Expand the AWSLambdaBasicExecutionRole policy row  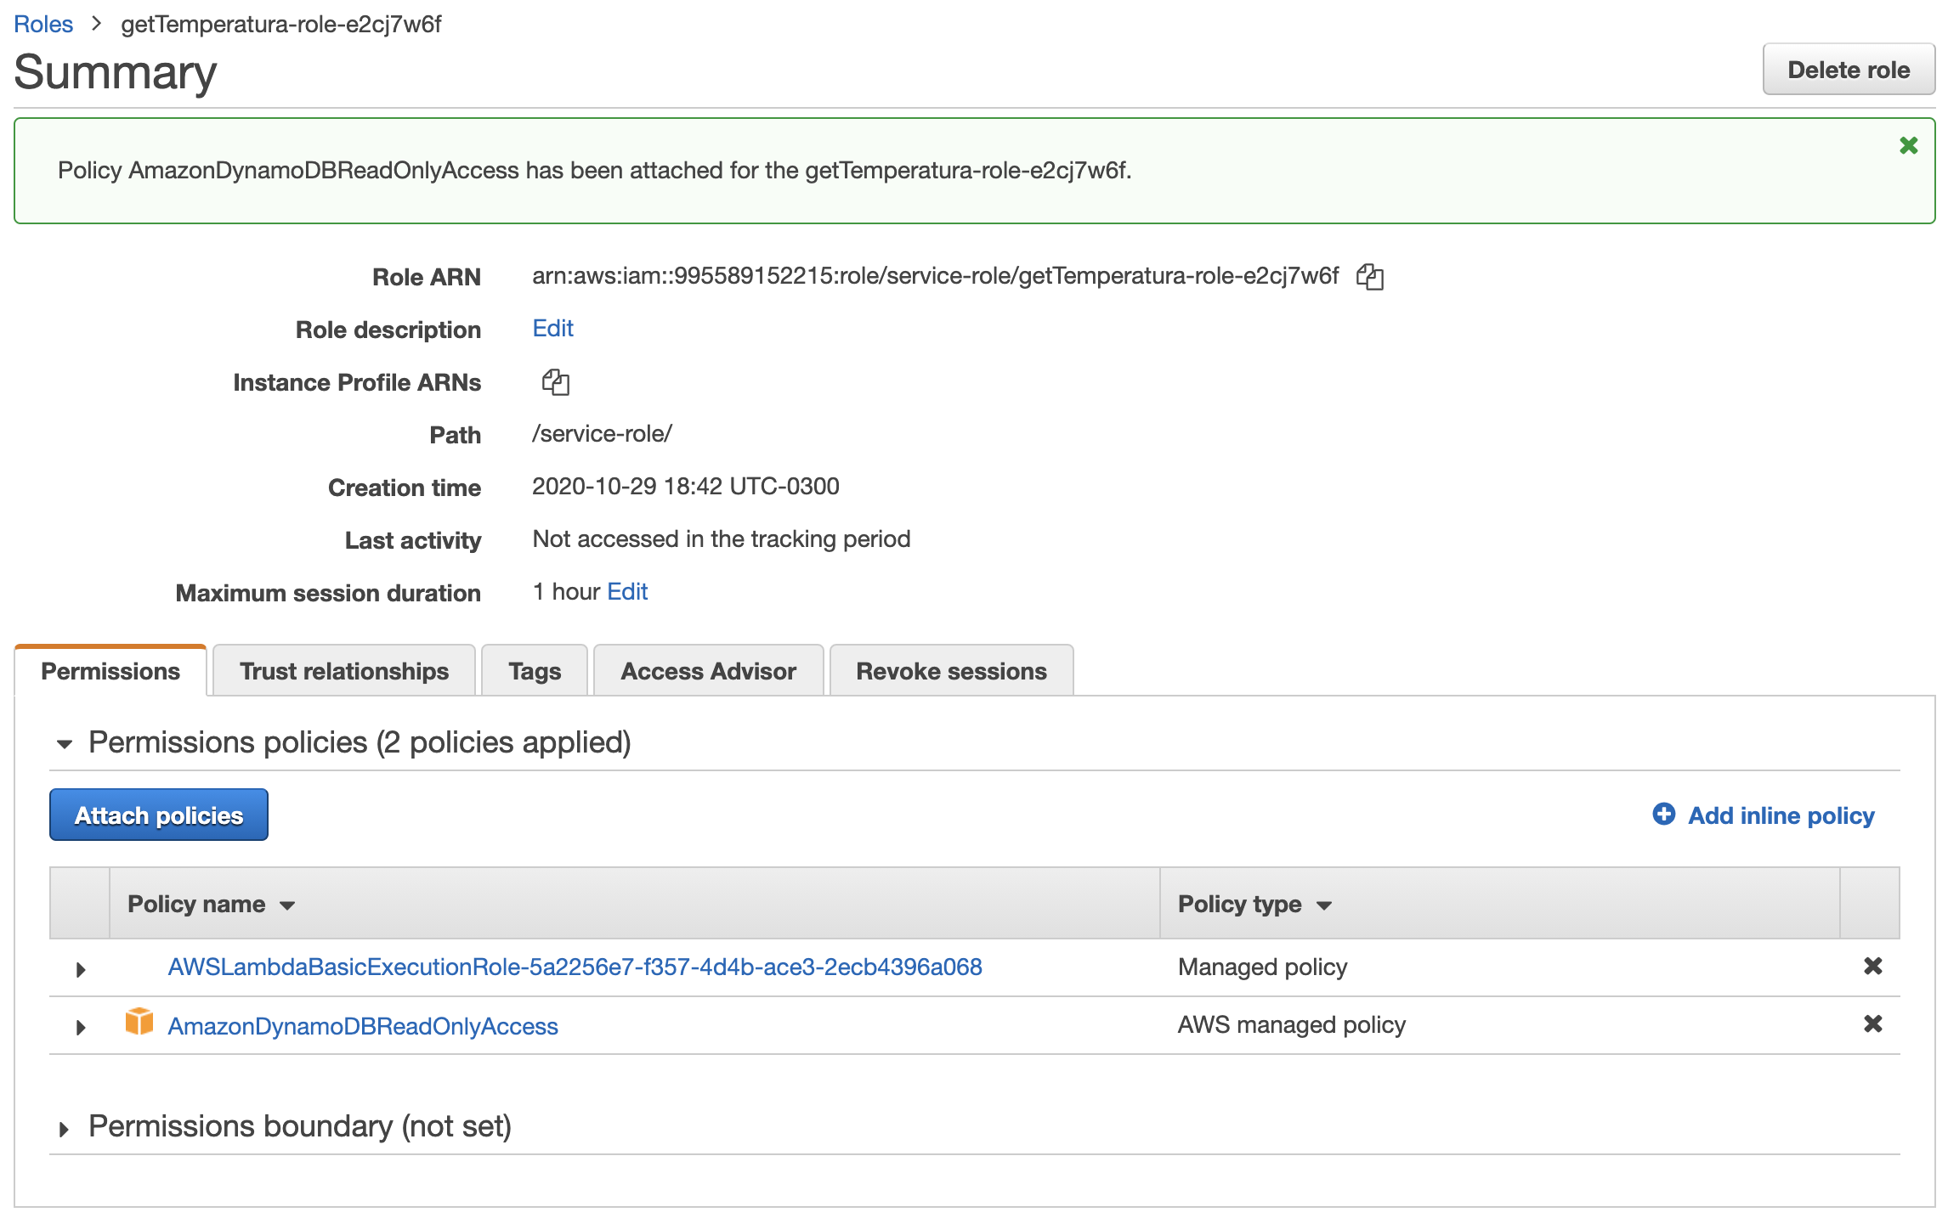pyautogui.click(x=81, y=969)
